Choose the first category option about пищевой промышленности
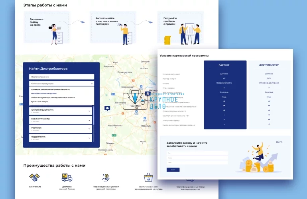The image size is (307, 199). coord(50,89)
